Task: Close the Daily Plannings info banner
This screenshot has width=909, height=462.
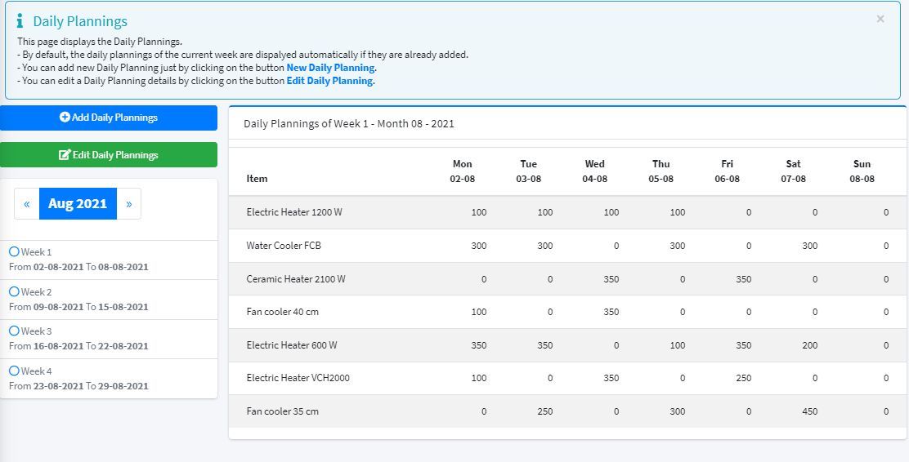Action: point(880,19)
